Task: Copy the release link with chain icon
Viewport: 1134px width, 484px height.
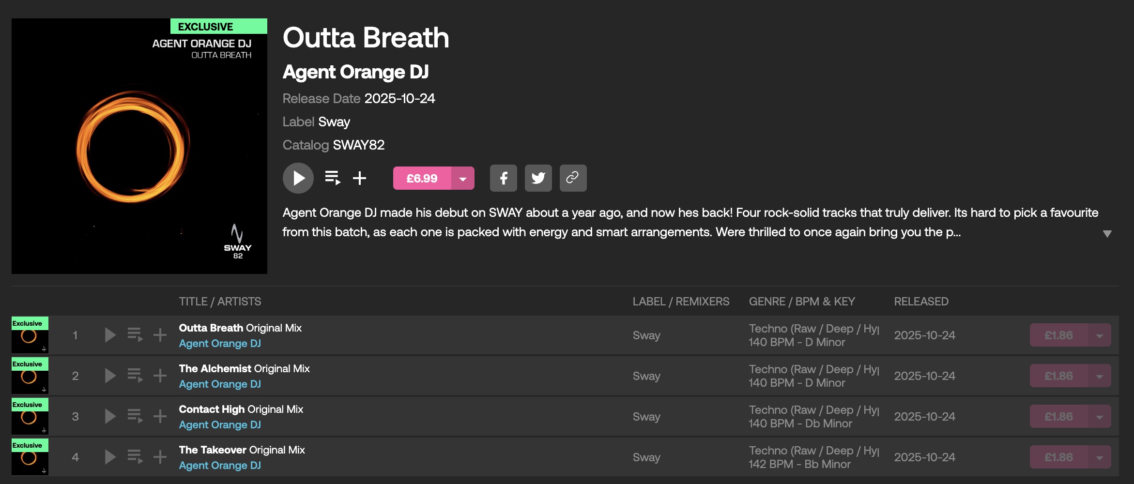Action: click(573, 178)
